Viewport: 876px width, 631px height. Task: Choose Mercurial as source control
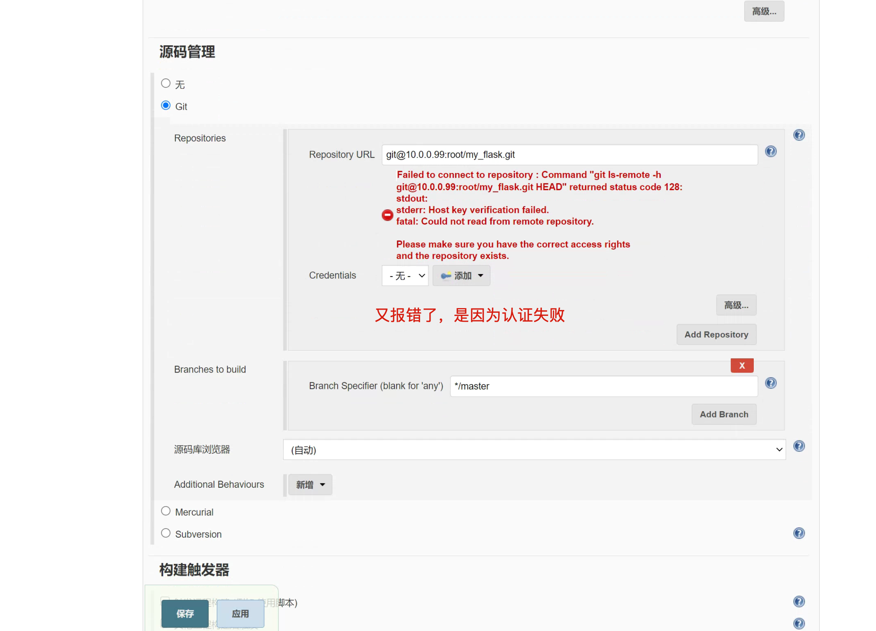(166, 511)
